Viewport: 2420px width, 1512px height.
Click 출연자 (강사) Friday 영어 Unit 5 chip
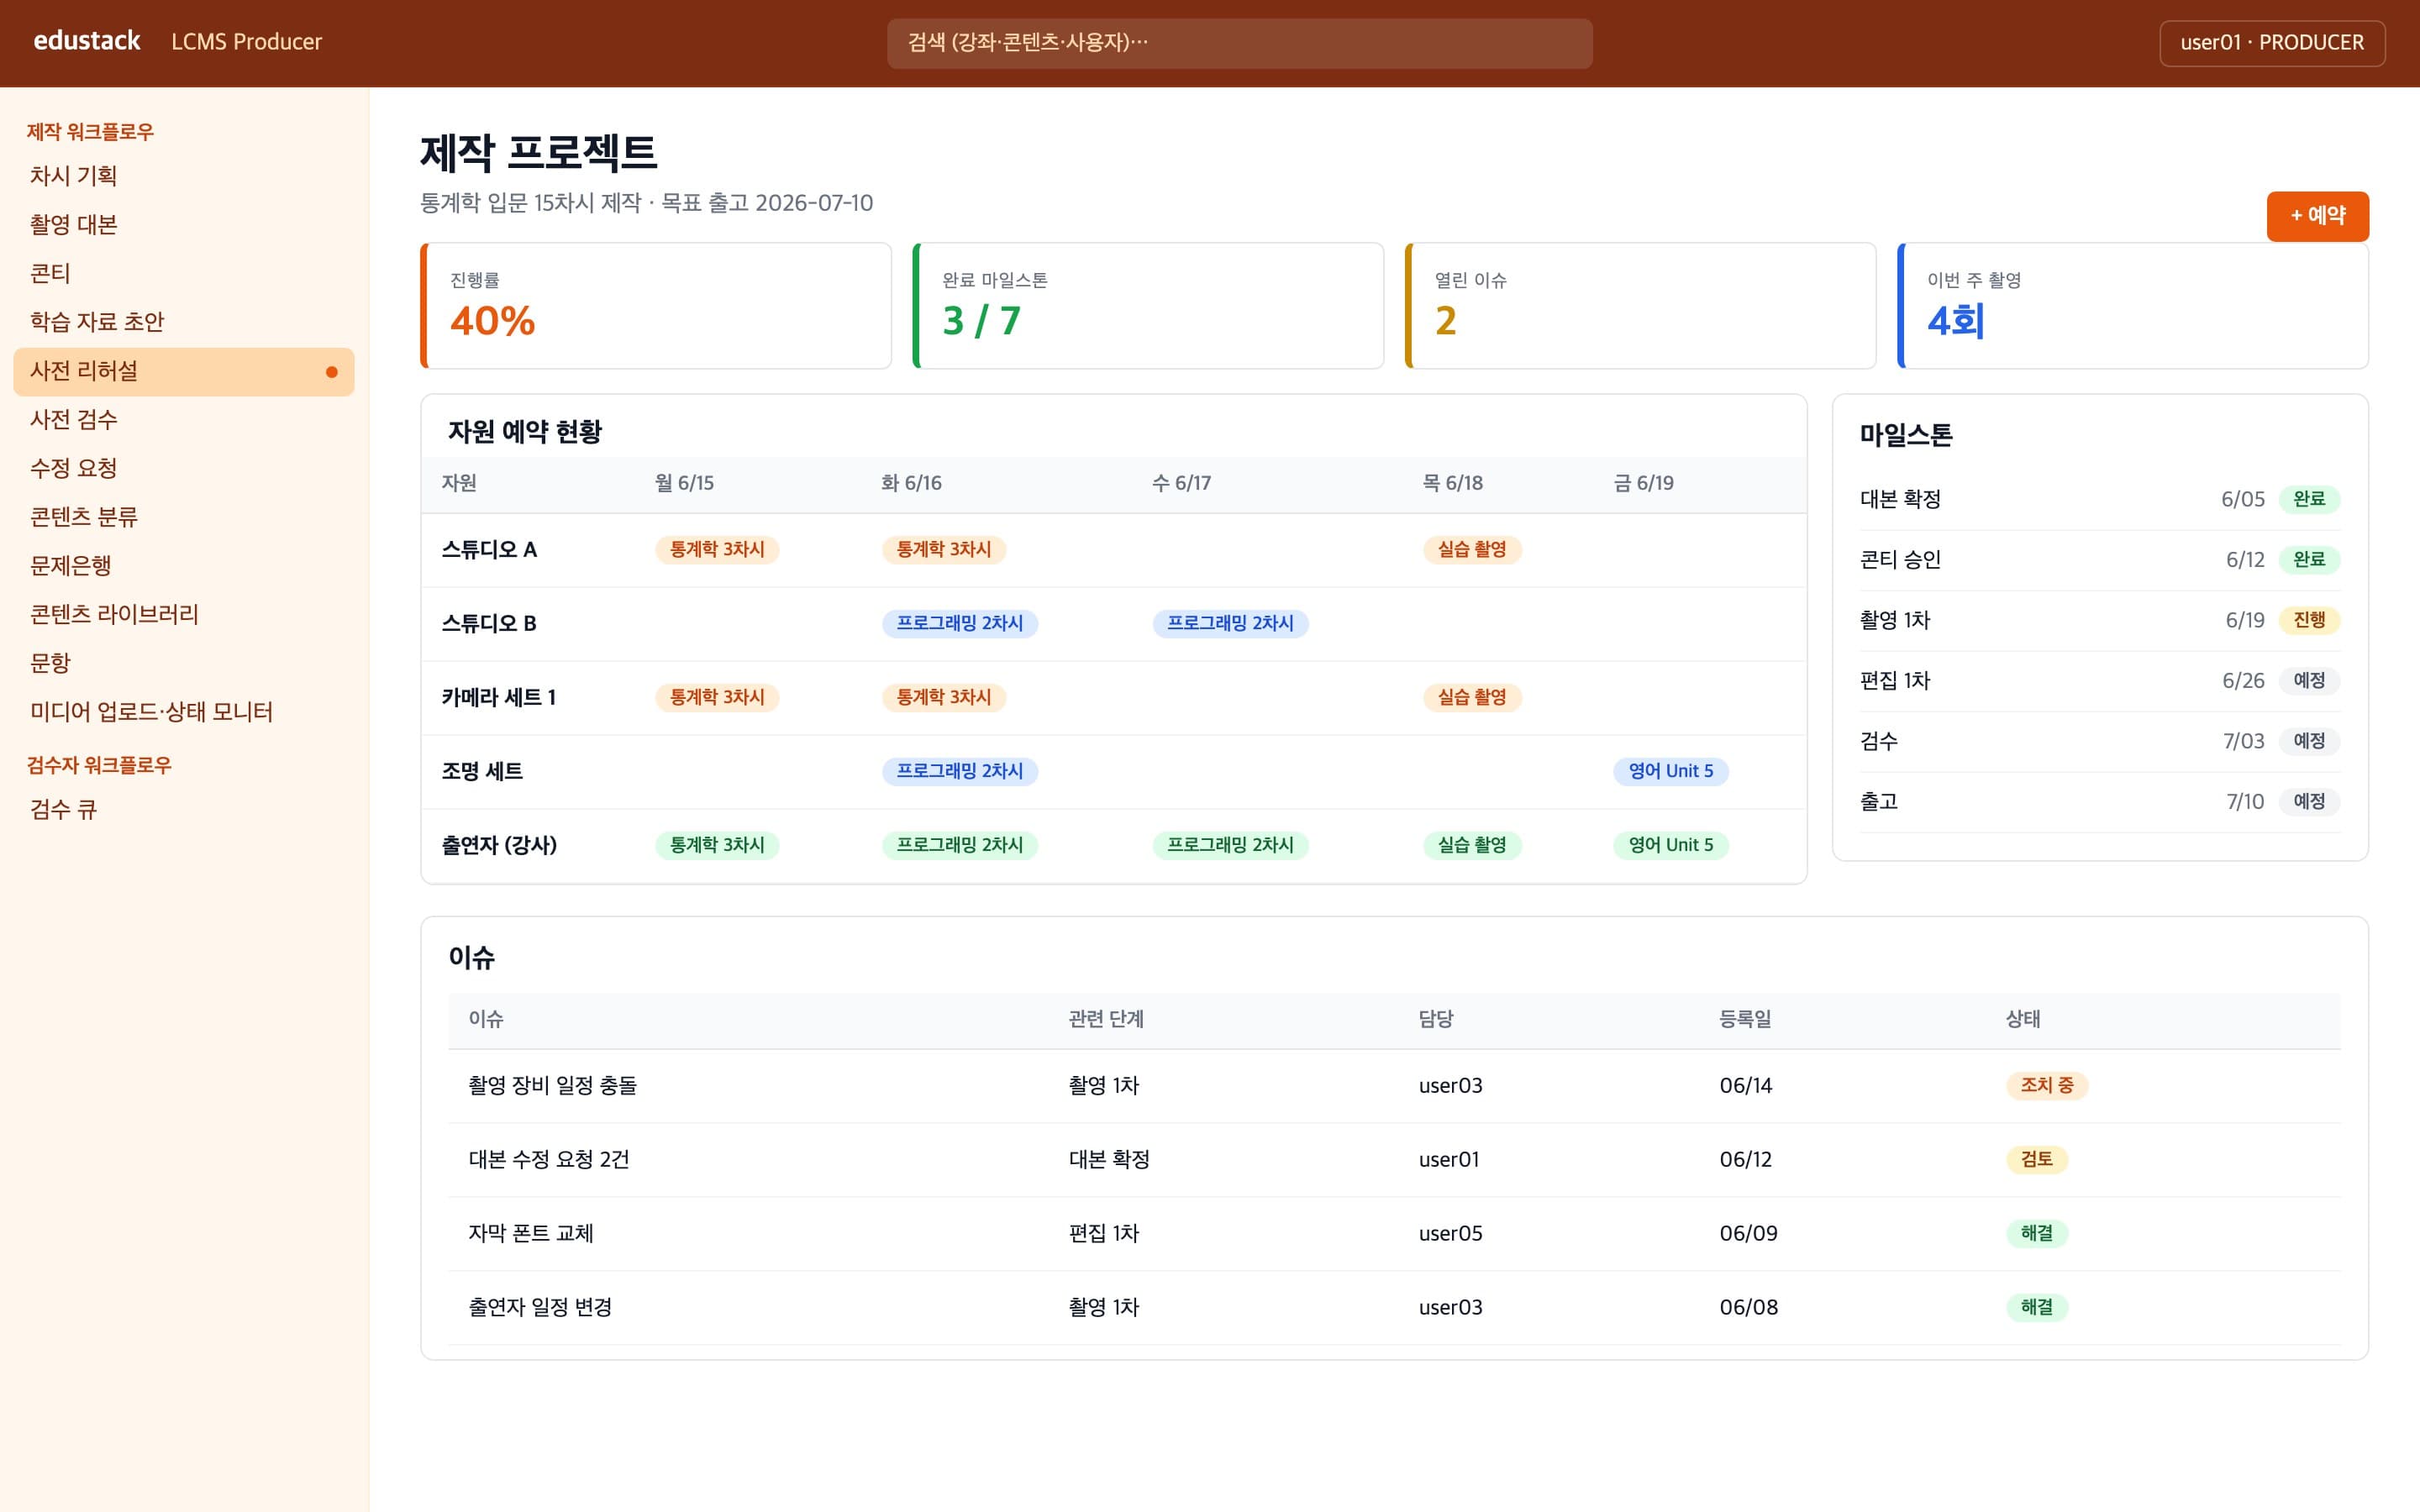[1671, 846]
